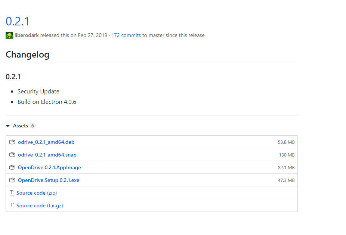Click the 0.2.1 changelog subheading

point(13,77)
